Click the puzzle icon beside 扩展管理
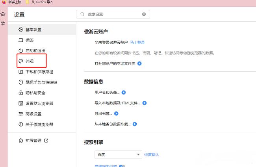Screen dimensions: 256x167 pos(21,140)
